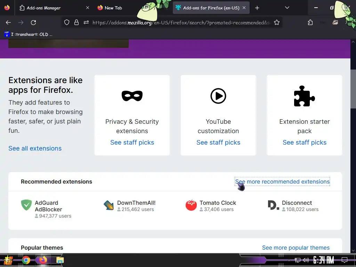The height and width of the screenshot is (267, 356).
Task: Open the Firefox View icon in tab bar
Action: (x=7, y=8)
